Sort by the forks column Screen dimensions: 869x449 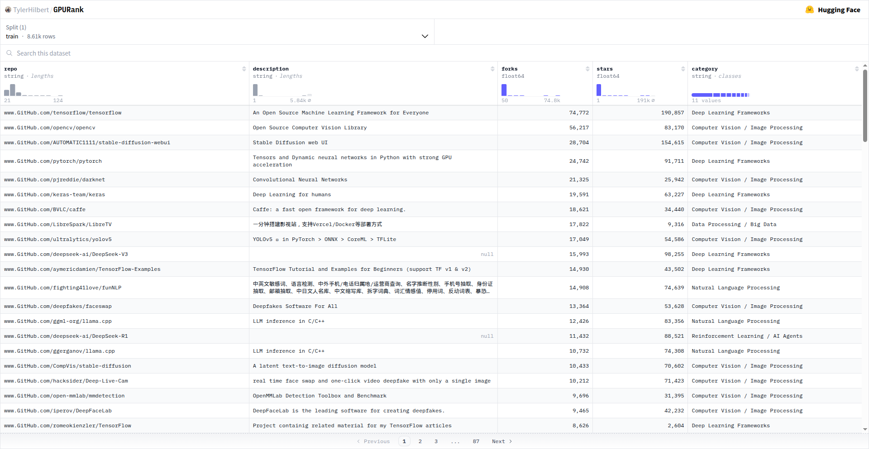click(587, 69)
